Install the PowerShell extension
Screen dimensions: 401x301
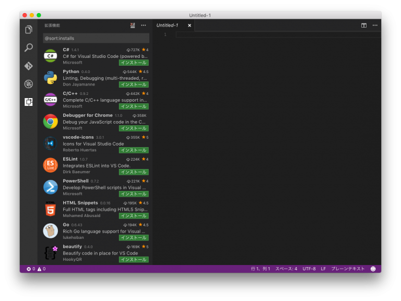(x=134, y=194)
